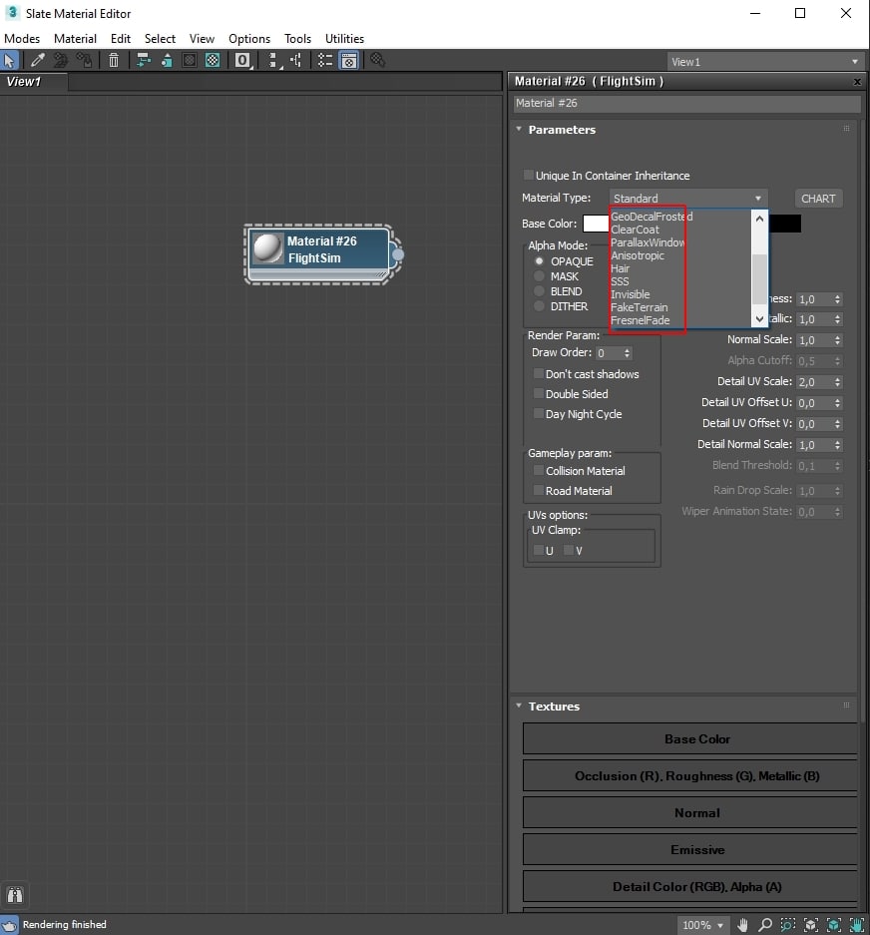Choose ClearCoat from material type list

(x=635, y=230)
